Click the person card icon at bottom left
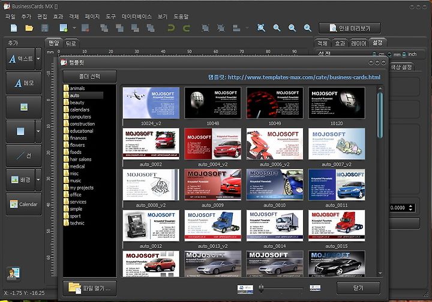432x302 pixels. (x=13, y=274)
